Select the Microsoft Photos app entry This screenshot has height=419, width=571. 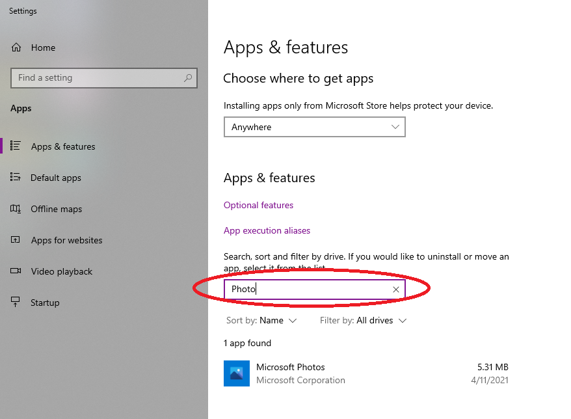366,373
